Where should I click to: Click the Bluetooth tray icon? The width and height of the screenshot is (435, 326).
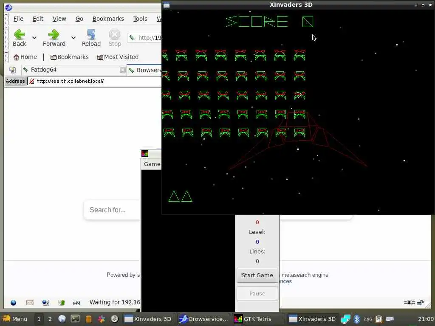pos(357,319)
